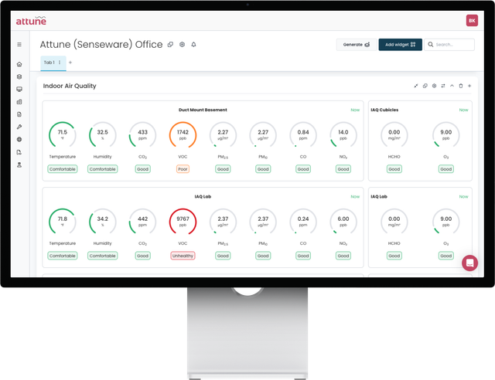Click the HCHO 0.00 gauge in IAQ Cubicles
This screenshot has height=380, width=495.
[x=394, y=134]
